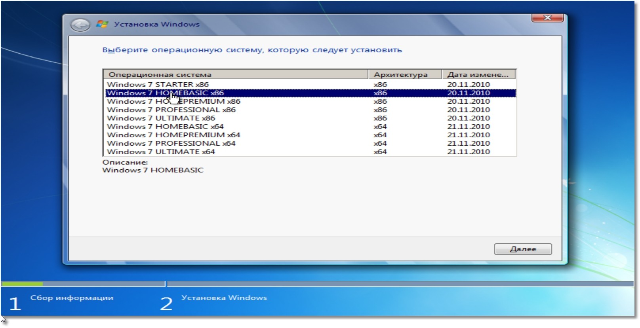The image size is (640, 328).
Task: Select Windows 7 PROFESSIONAL x86 row
Action: pos(310,110)
